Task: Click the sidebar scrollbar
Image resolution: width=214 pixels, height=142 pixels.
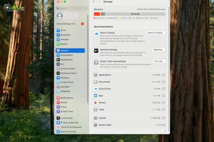Action: pos(88,59)
